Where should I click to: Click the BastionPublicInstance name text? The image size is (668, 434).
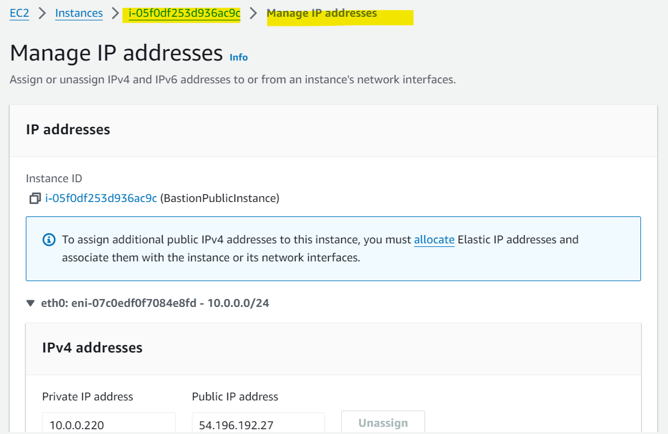point(220,198)
